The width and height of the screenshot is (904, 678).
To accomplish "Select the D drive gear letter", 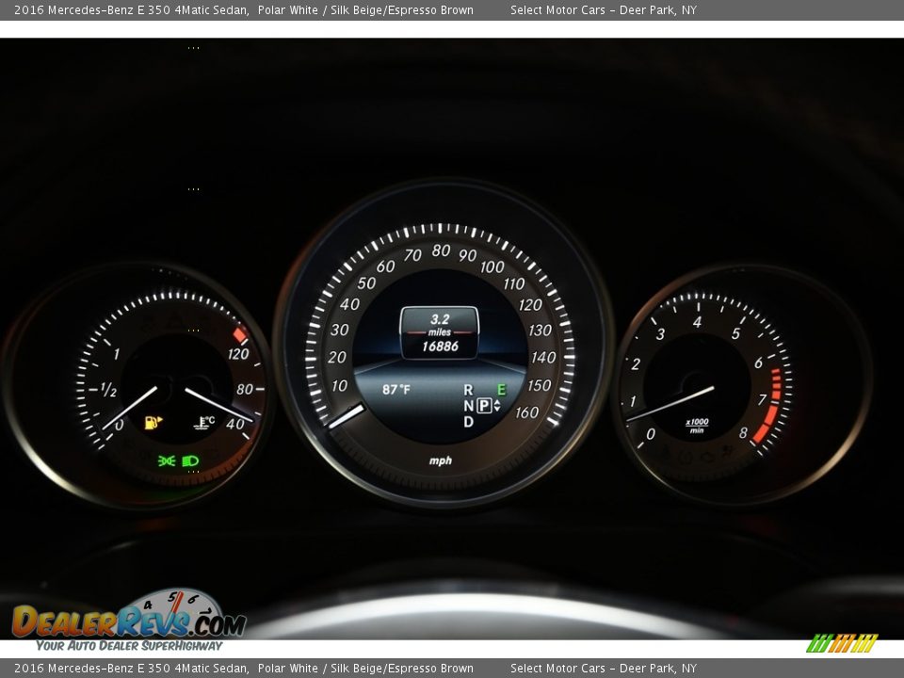I will (x=468, y=422).
